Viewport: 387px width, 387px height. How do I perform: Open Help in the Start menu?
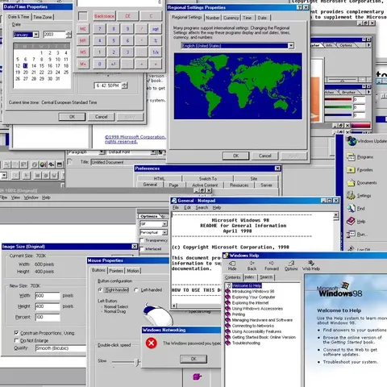tap(356, 222)
